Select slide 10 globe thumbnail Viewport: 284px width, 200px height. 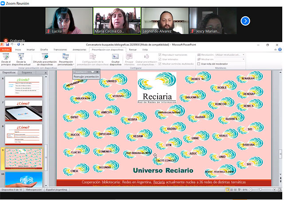[24, 179]
